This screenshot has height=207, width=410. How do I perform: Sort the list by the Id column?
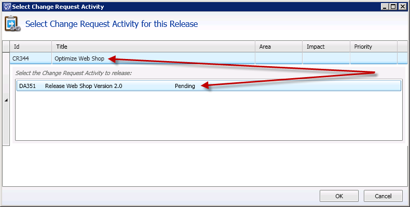pyautogui.click(x=31, y=47)
